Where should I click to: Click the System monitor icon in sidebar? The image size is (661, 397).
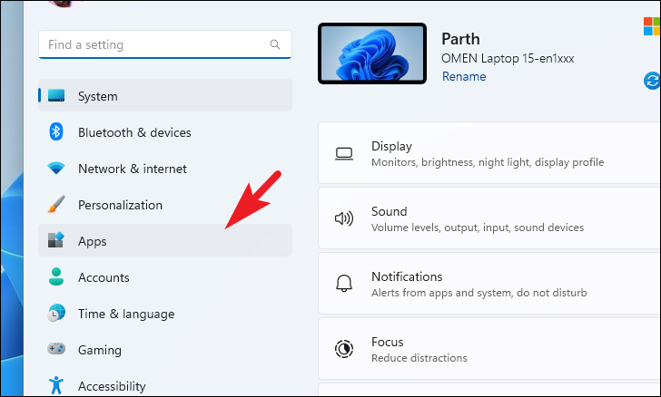pyautogui.click(x=56, y=95)
